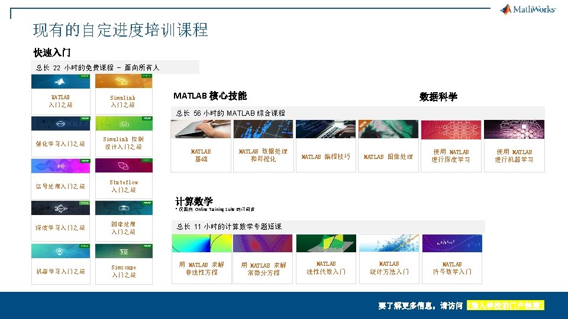Select the MATLAB 图像处理 course

[388, 146]
